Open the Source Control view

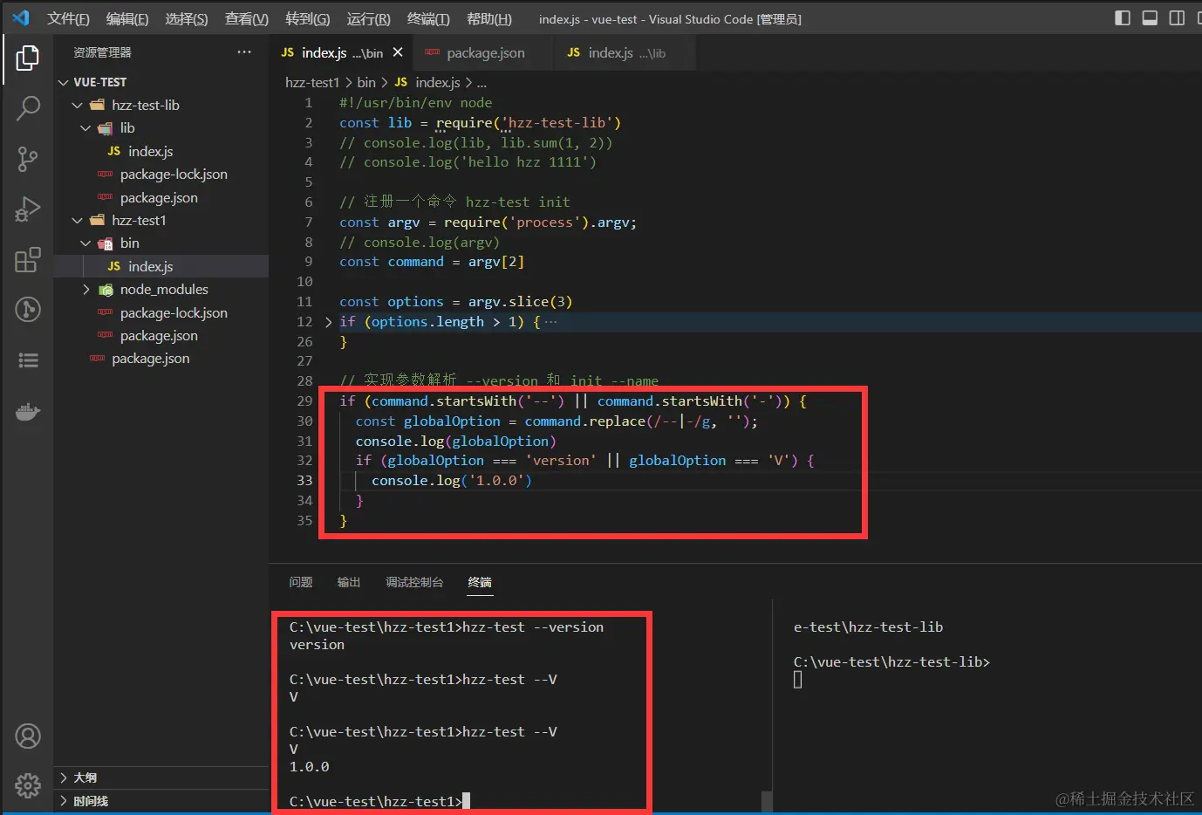[x=28, y=159]
